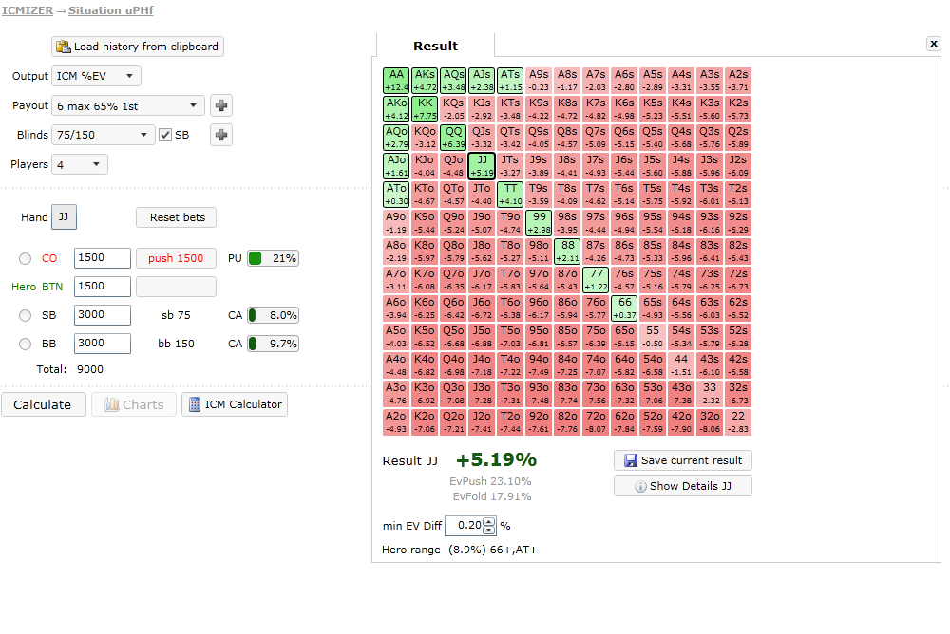
Task: Switch to the Result tab
Action: (x=436, y=46)
